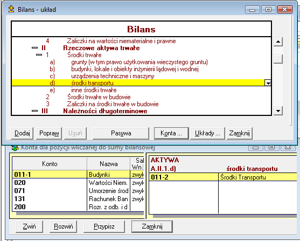This screenshot has height=241, width=300.
Task: Open the dropdown on środki transportu row
Action: tap(268, 83)
